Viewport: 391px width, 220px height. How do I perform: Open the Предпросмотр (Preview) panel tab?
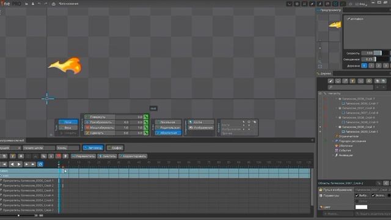point(329,10)
